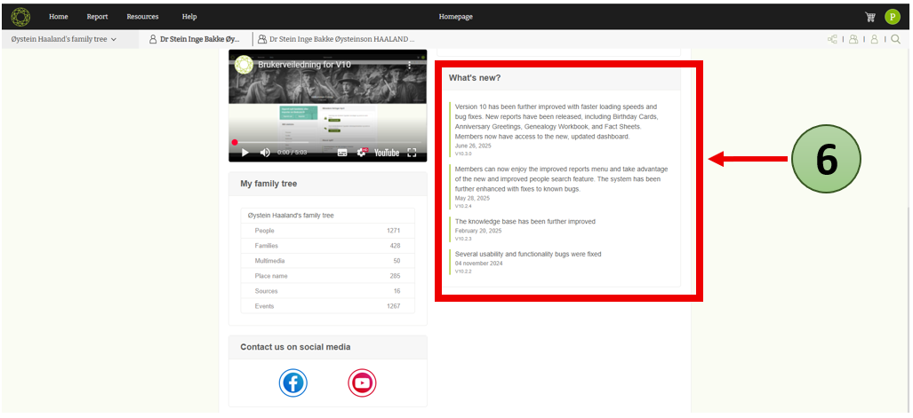Mute the video volume
Image resolution: width=913 pixels, height=418 pixels.
265,153
